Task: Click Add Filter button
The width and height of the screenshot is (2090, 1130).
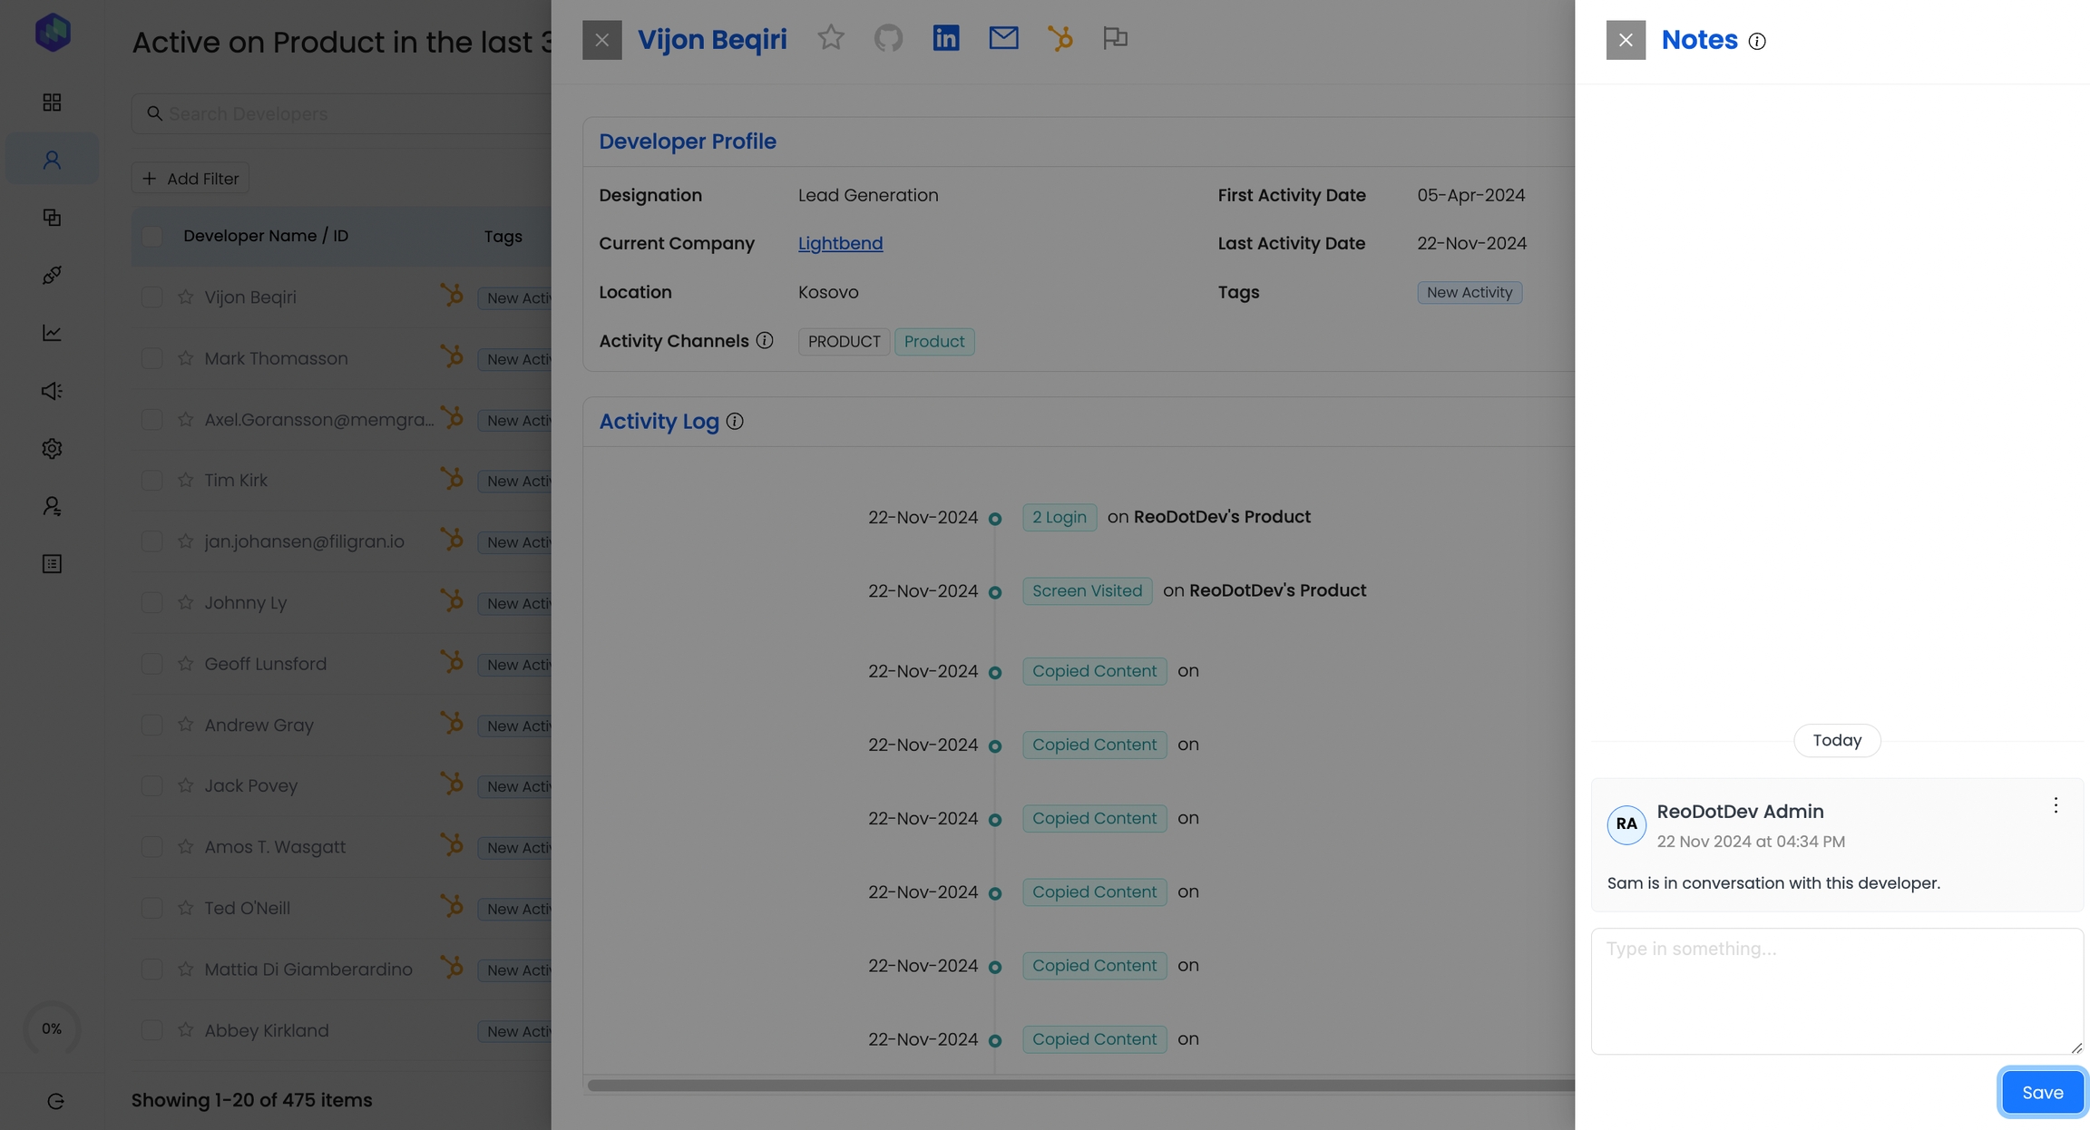Action: pos(190,179)
